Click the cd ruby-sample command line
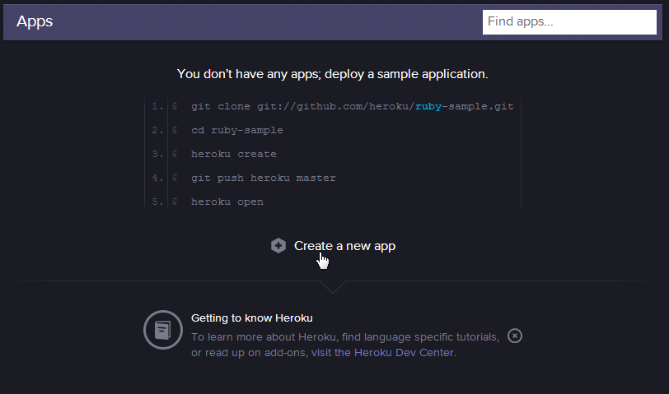Screen dimensions: 669x394 236,130
